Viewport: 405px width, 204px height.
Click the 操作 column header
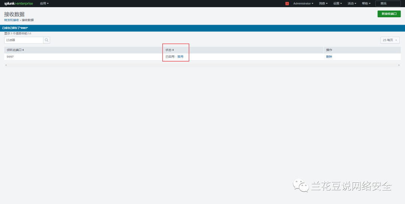tap(329, 50)
